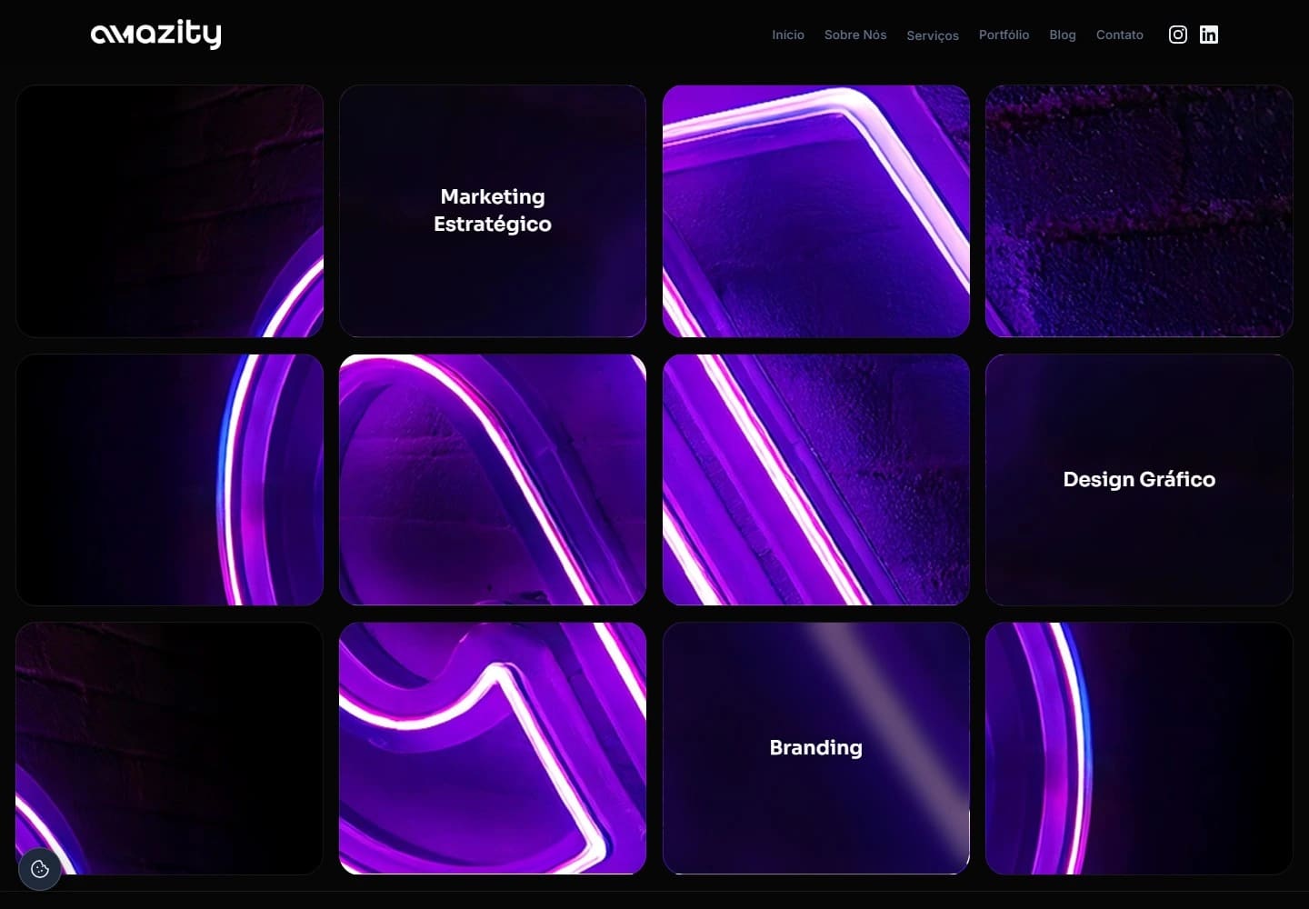Viewport: 1309px width, 909px height.
Task: Open the Serviços menu item
Action: pos(933,35)
